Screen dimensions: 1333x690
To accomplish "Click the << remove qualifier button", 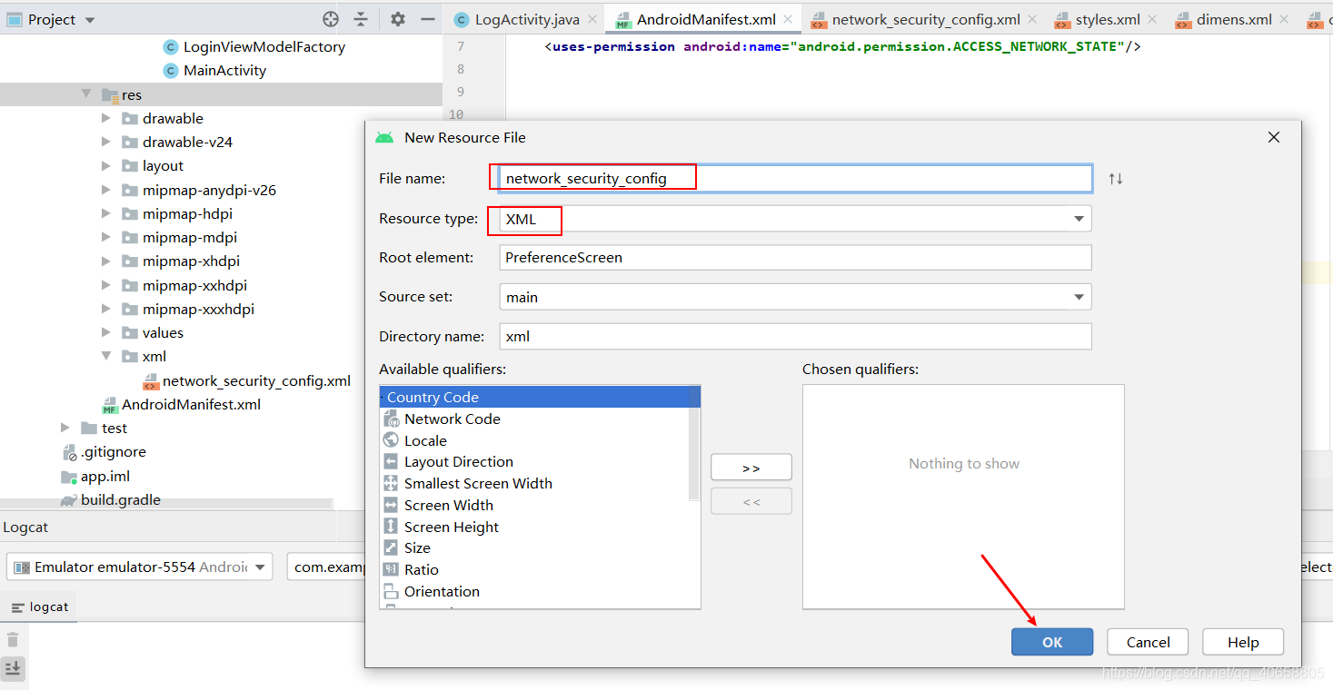I will click(751, 501).
